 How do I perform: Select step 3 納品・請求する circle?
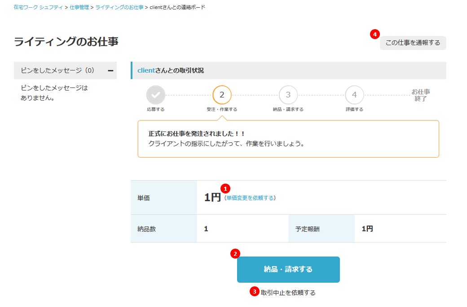(x=288, y=95)
